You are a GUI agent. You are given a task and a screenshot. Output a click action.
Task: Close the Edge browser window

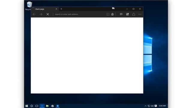point(140,9)
